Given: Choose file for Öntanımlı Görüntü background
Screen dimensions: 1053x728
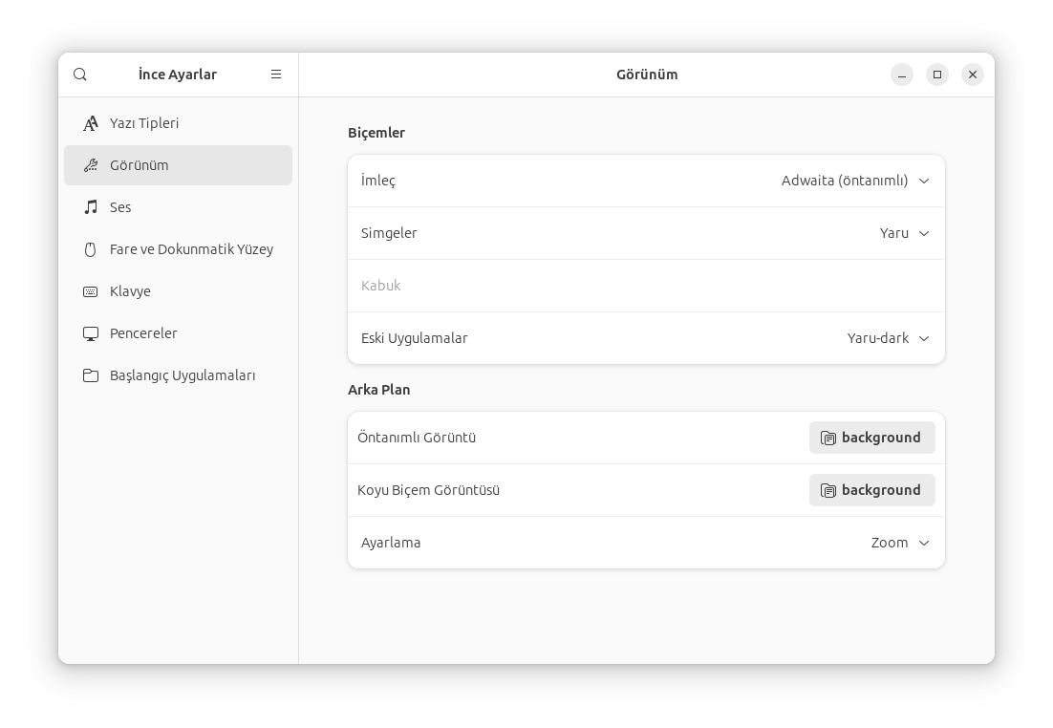Looking at the screenshot, I should (871, 438).
